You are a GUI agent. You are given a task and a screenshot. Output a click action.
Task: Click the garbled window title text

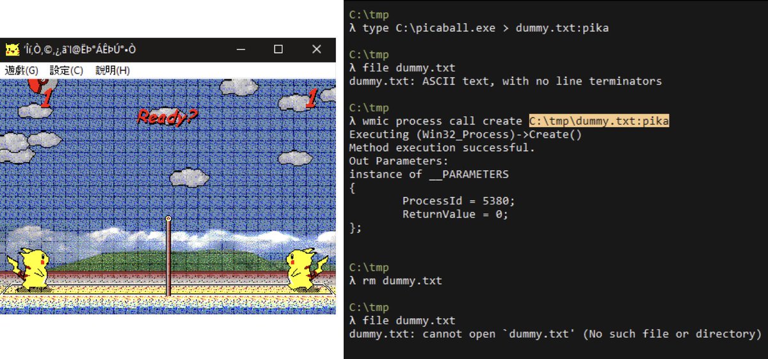[x=79, y=50]
